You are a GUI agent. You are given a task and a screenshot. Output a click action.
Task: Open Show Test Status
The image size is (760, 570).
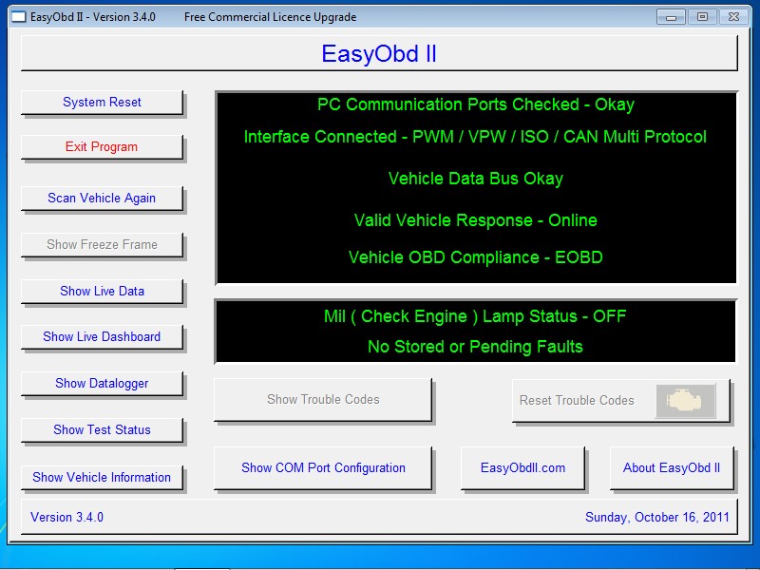[102, 430]
